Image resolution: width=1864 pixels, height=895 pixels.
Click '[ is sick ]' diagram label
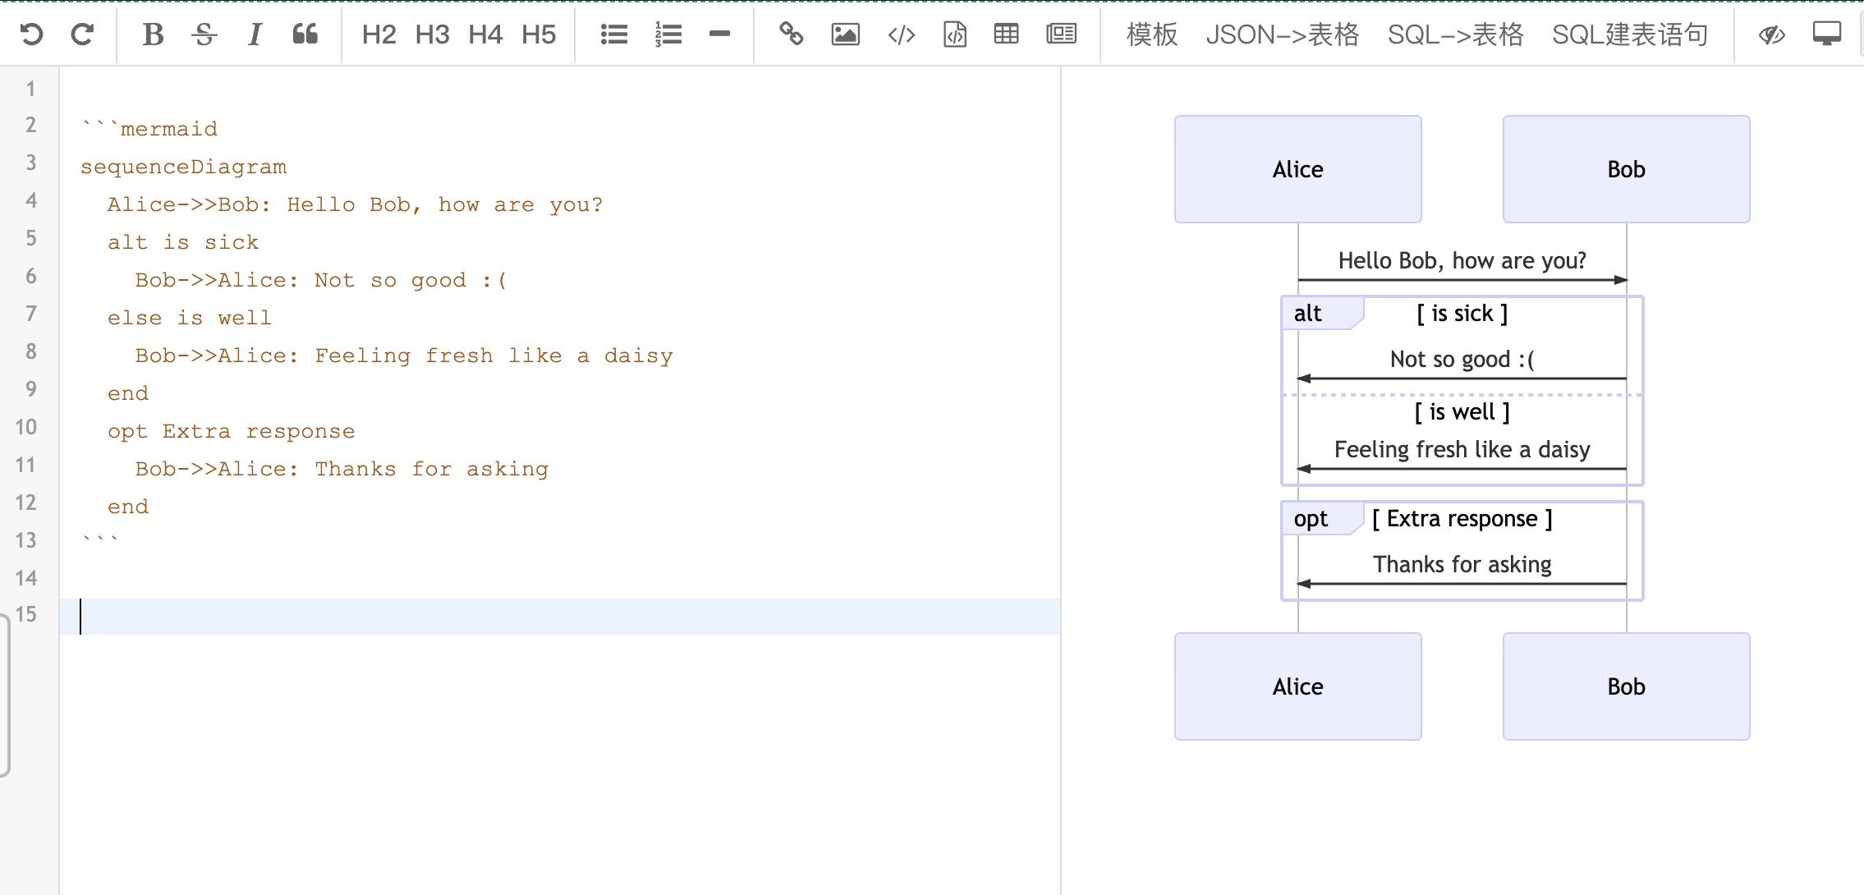(1462, 314)
